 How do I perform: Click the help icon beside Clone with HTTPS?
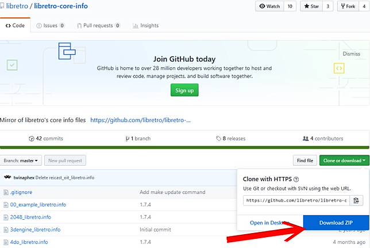coord(296,179)
